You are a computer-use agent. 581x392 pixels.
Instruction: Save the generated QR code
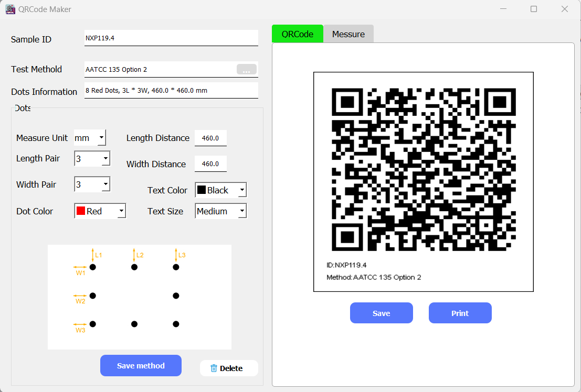[381, 313]
